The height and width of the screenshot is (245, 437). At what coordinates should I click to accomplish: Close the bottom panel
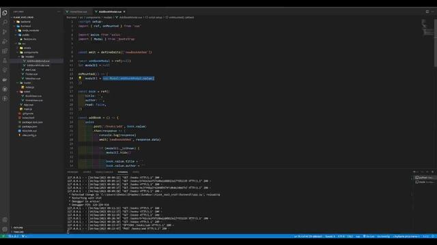coord(432,172)
